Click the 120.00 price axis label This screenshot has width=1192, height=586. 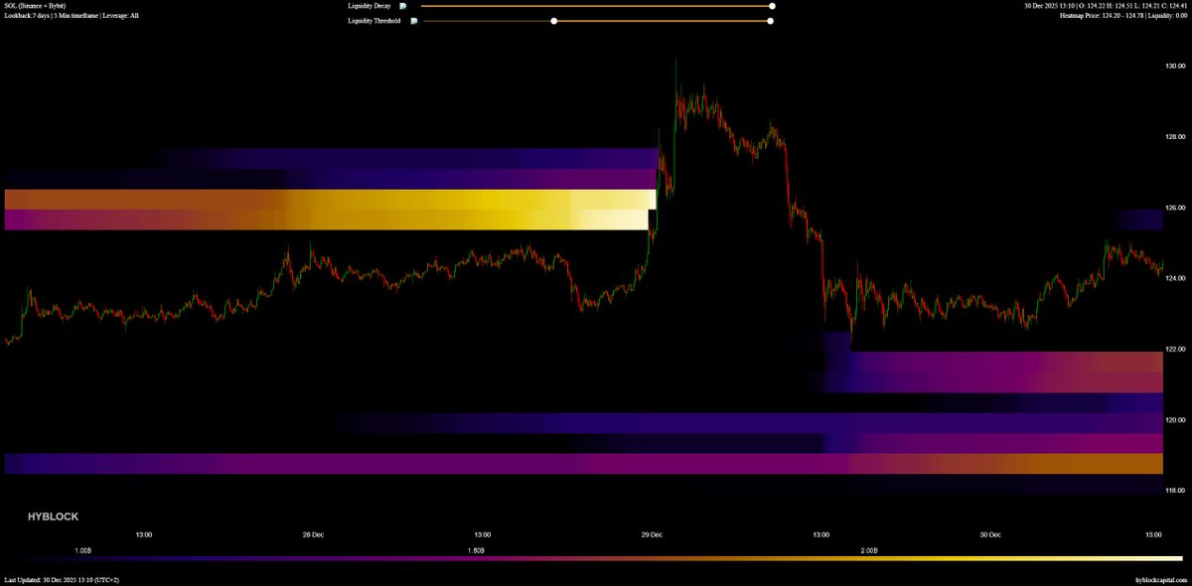click(x=1174, y=420)
